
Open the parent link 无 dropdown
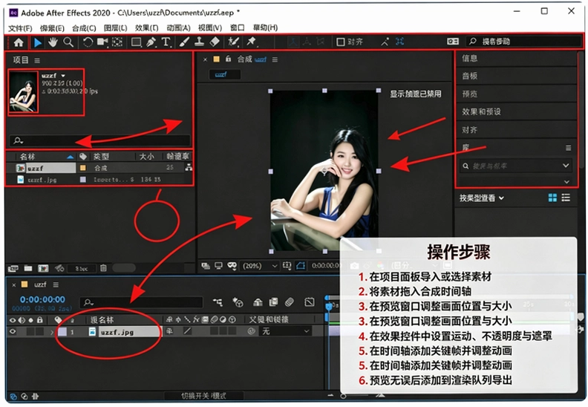285,331
